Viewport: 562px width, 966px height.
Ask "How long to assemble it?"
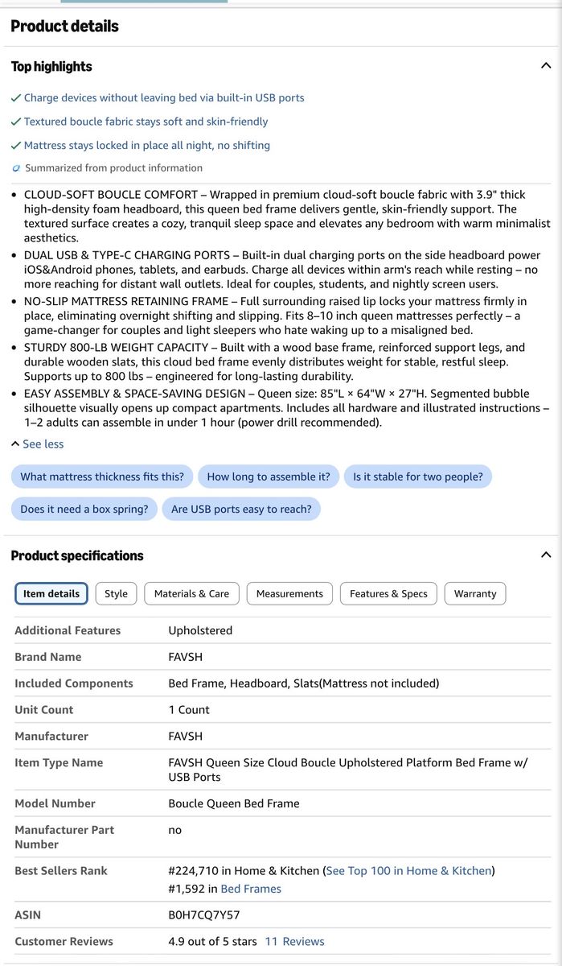click(269, 477)
